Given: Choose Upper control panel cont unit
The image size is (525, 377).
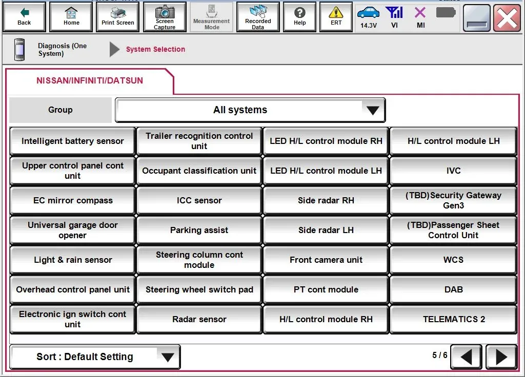Looking at the screenshot, I should pos(73,171).
